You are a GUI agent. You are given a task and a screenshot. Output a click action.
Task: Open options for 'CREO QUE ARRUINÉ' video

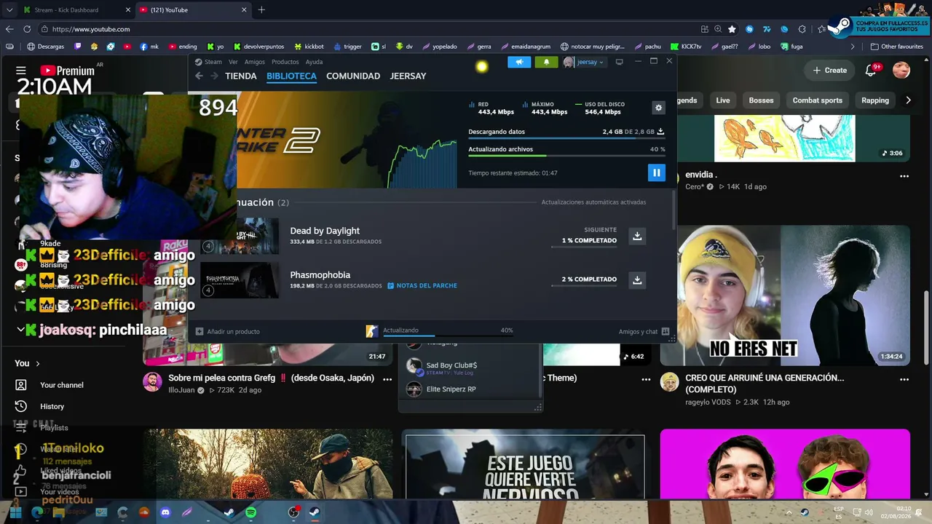point(904,379)
